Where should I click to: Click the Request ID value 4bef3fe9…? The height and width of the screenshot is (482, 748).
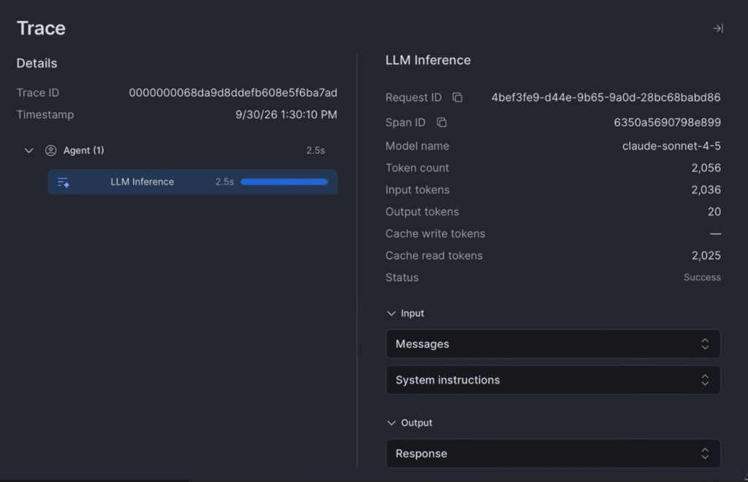(x=606, y=97)
